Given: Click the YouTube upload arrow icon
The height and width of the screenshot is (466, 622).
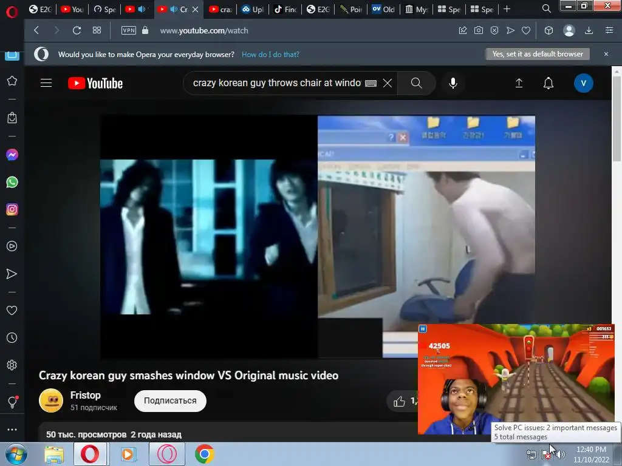Looking at the screenshot, I should [x=519, y=83].
